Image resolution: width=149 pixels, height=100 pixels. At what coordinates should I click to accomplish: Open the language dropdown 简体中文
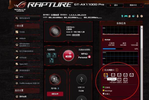[133, 5]
